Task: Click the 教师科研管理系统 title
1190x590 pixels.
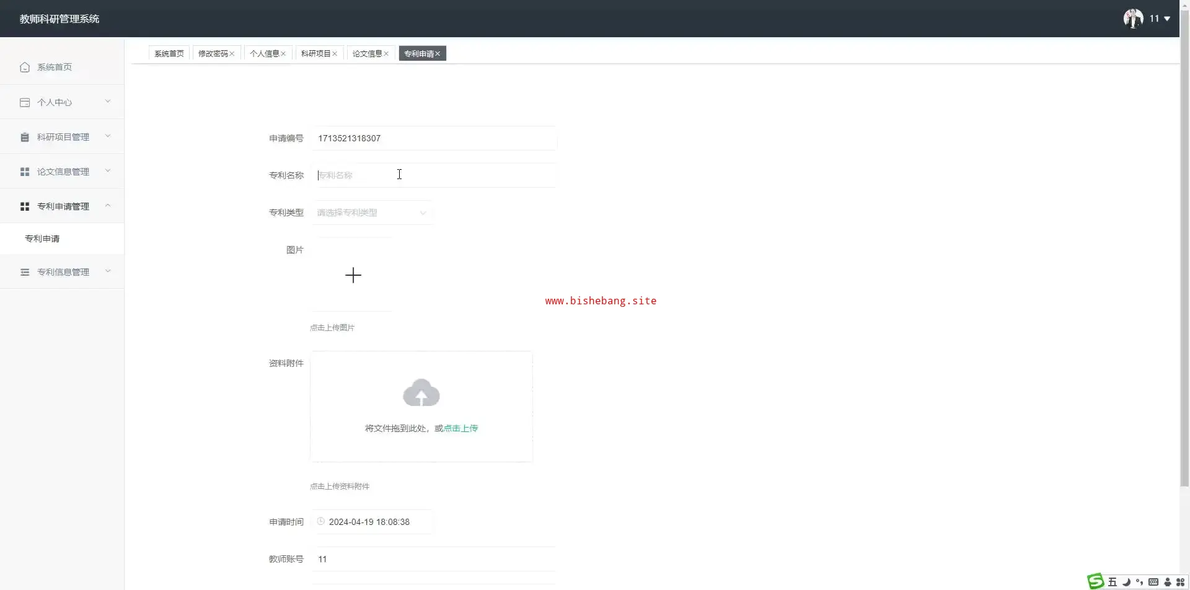Action: (x=59, y=19)
